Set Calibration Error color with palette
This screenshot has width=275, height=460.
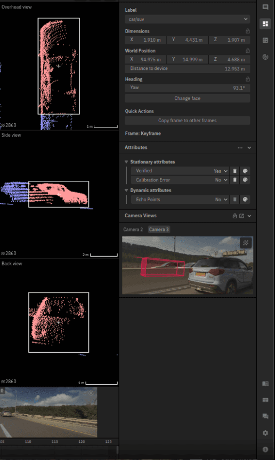click(245, 180)
